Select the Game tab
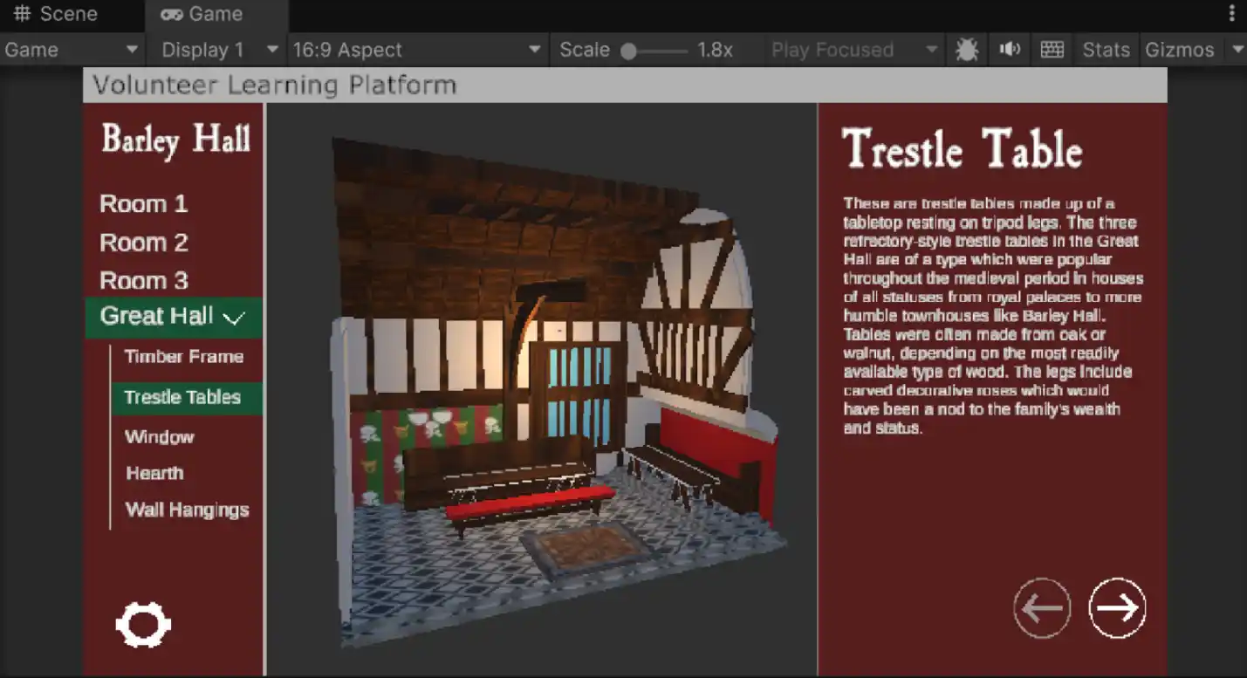 click(x=202, y=14)
